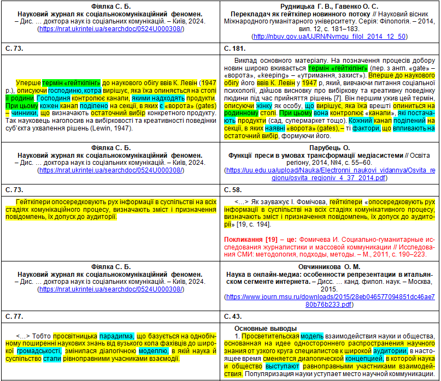The width and height of the screenshot is (441, 381).
Task: Click the author name Овчинникова О. М.
Action: tap(330, 266)
